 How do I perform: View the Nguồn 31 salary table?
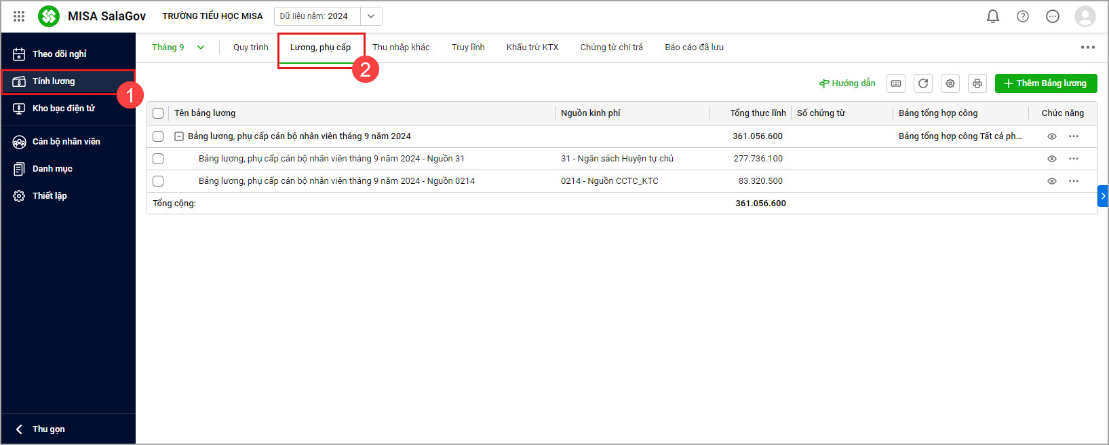[x=1051, y=159]
